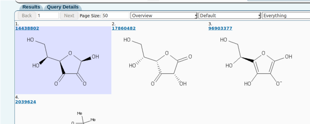Click the Default dropdown arrow

[259, 16]
